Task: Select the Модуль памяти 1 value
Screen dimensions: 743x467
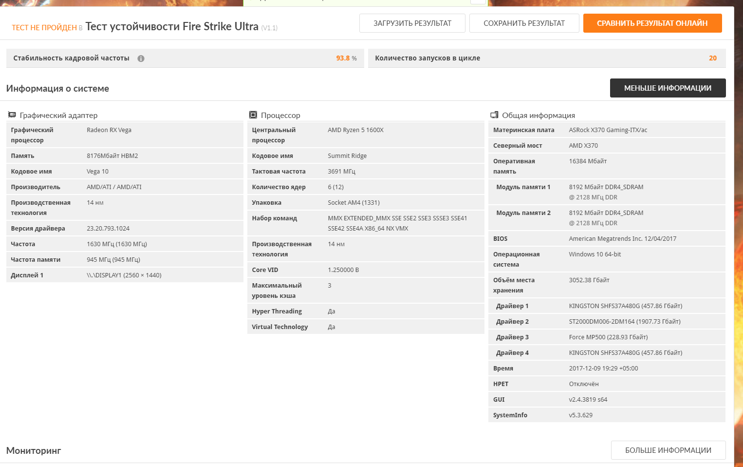Action: [606, 192]
